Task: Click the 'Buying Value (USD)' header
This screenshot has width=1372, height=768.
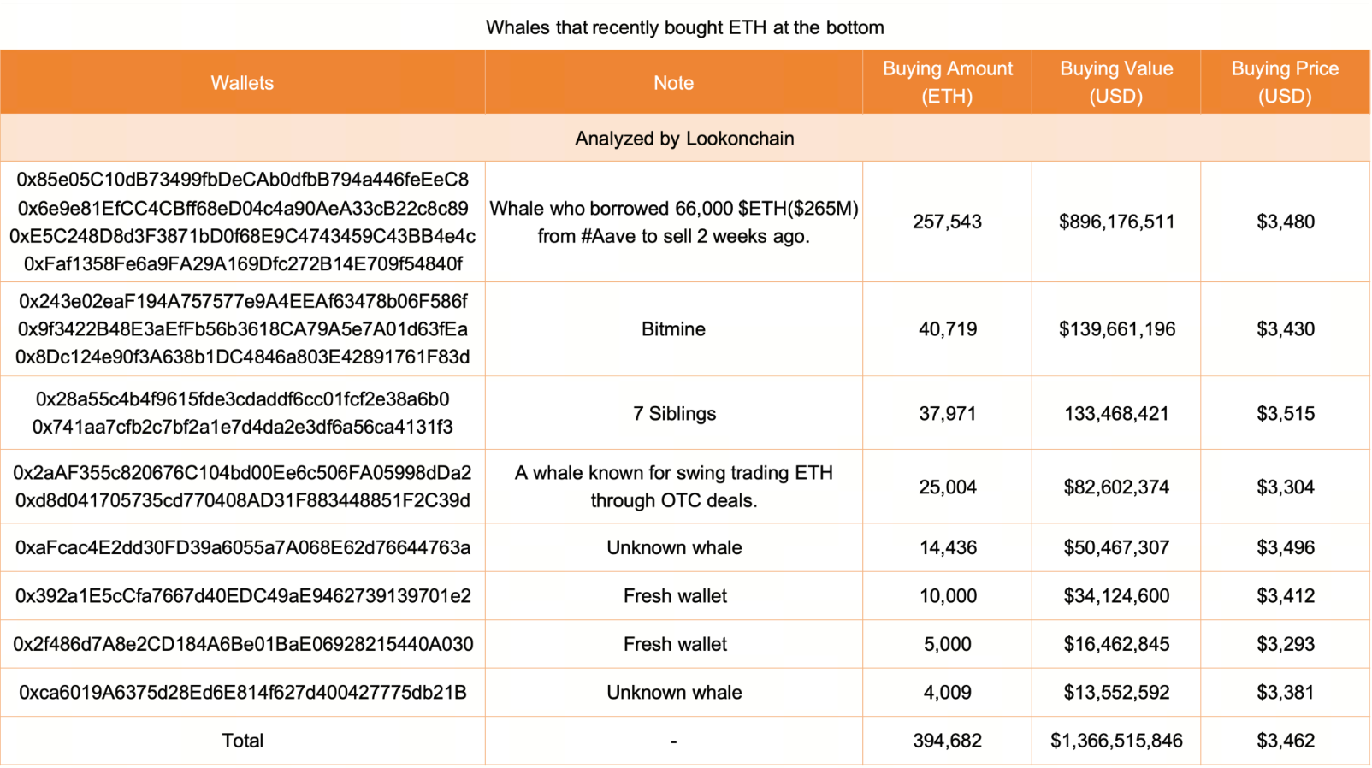Action: pos(1116,82)
